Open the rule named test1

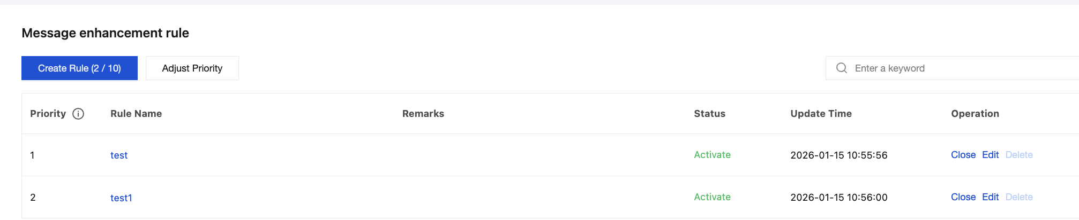(x=121, y=198)
